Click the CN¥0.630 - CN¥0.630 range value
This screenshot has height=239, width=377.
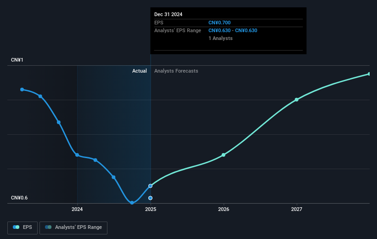233,31
